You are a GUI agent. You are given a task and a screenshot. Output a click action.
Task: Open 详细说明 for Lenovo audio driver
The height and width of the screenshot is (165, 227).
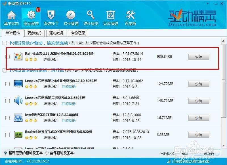point(51,104)
